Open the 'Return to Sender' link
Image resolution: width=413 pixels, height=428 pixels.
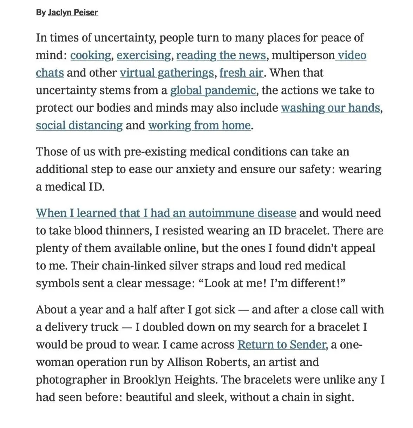click(282, 345)
